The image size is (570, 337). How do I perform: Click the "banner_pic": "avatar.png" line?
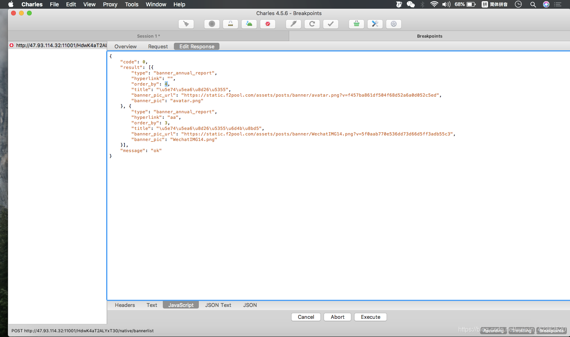click(167, 101)
